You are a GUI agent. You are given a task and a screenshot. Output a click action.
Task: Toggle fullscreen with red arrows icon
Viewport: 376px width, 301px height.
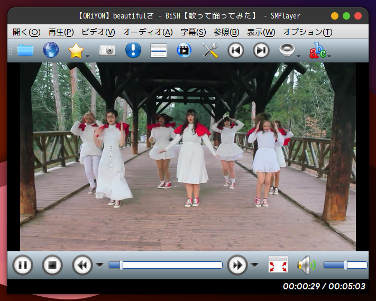point(278,264)
